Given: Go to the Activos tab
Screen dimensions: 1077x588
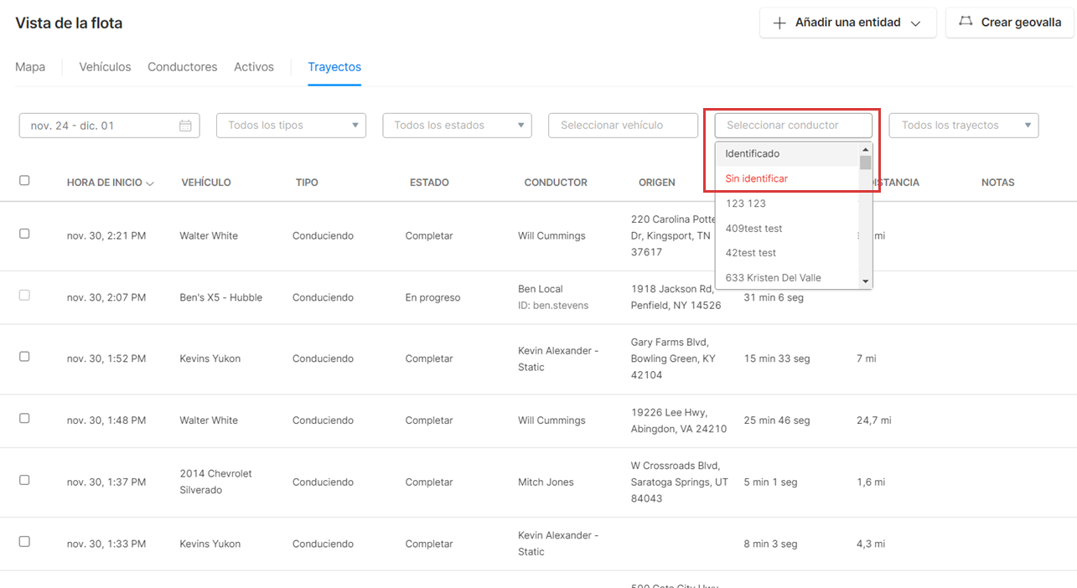Looking at the screenshot, I should pyautogui.click(x=254, y=67).
